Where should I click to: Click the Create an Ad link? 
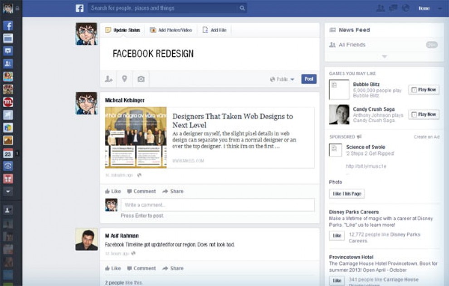(426, 137)
